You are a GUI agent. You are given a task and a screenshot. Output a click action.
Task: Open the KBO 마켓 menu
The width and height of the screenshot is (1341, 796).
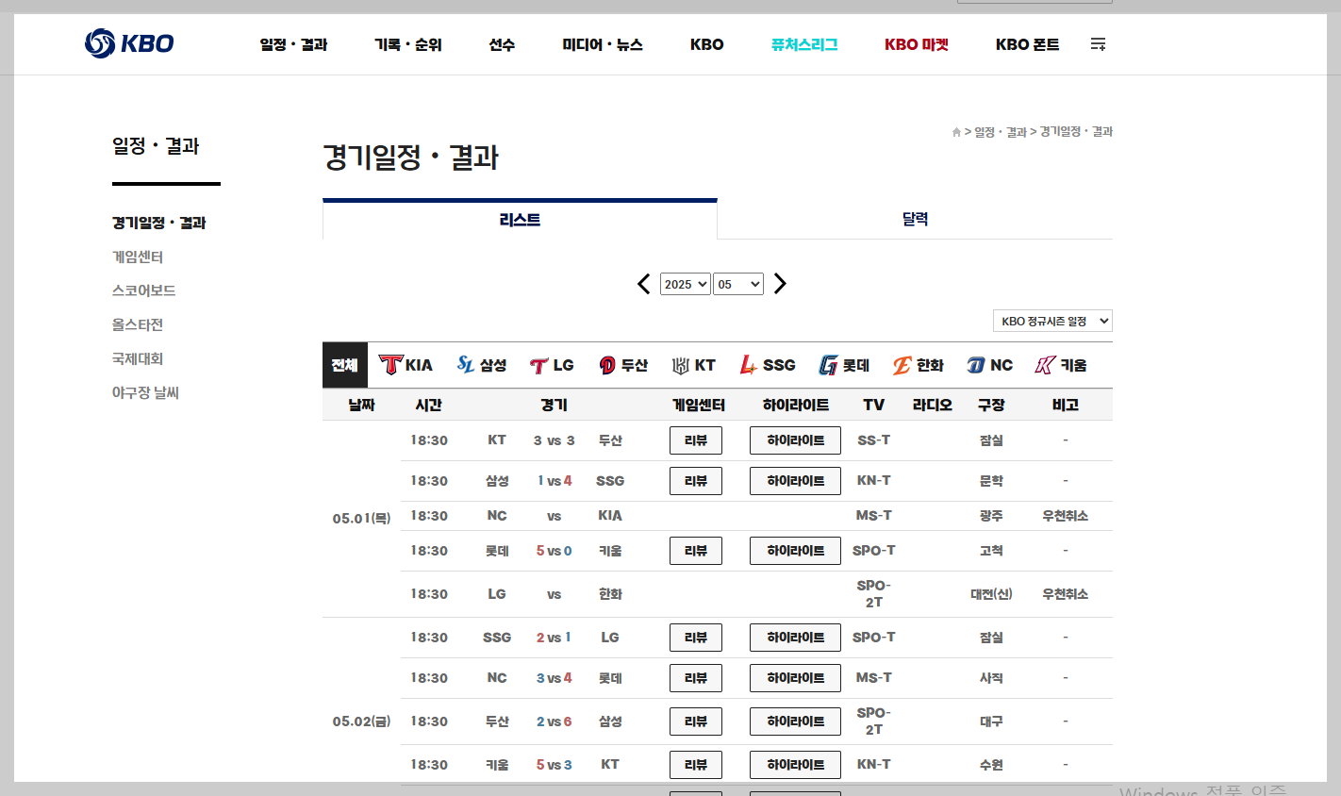pyautogui.click(x=917, y=44)
